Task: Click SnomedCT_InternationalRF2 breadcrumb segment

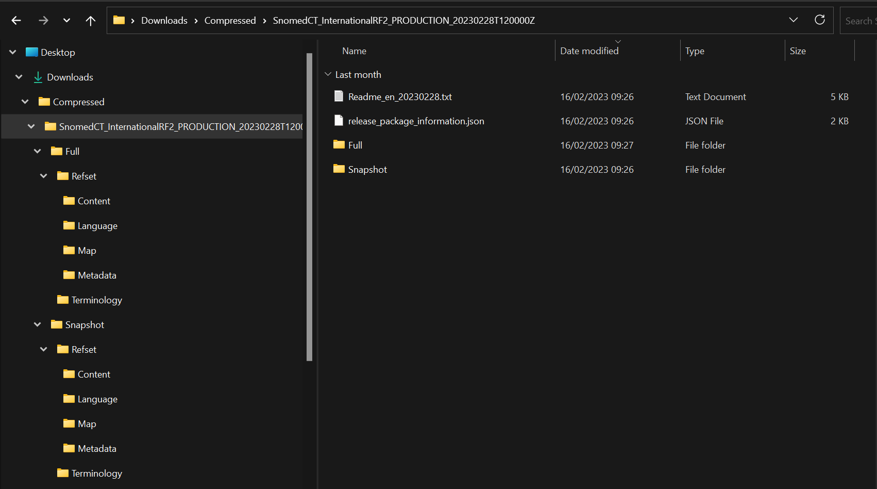Action: click(404, 21)
